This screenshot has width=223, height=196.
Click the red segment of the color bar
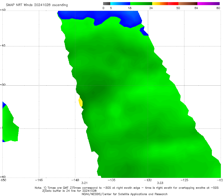click(x=173, y=4)
